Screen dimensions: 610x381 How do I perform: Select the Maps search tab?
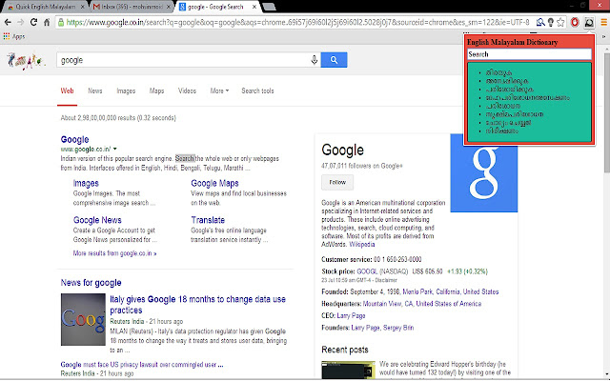click(156, 90)
